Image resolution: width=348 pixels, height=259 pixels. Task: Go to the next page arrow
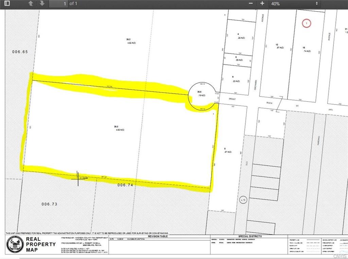click(42, 3)
